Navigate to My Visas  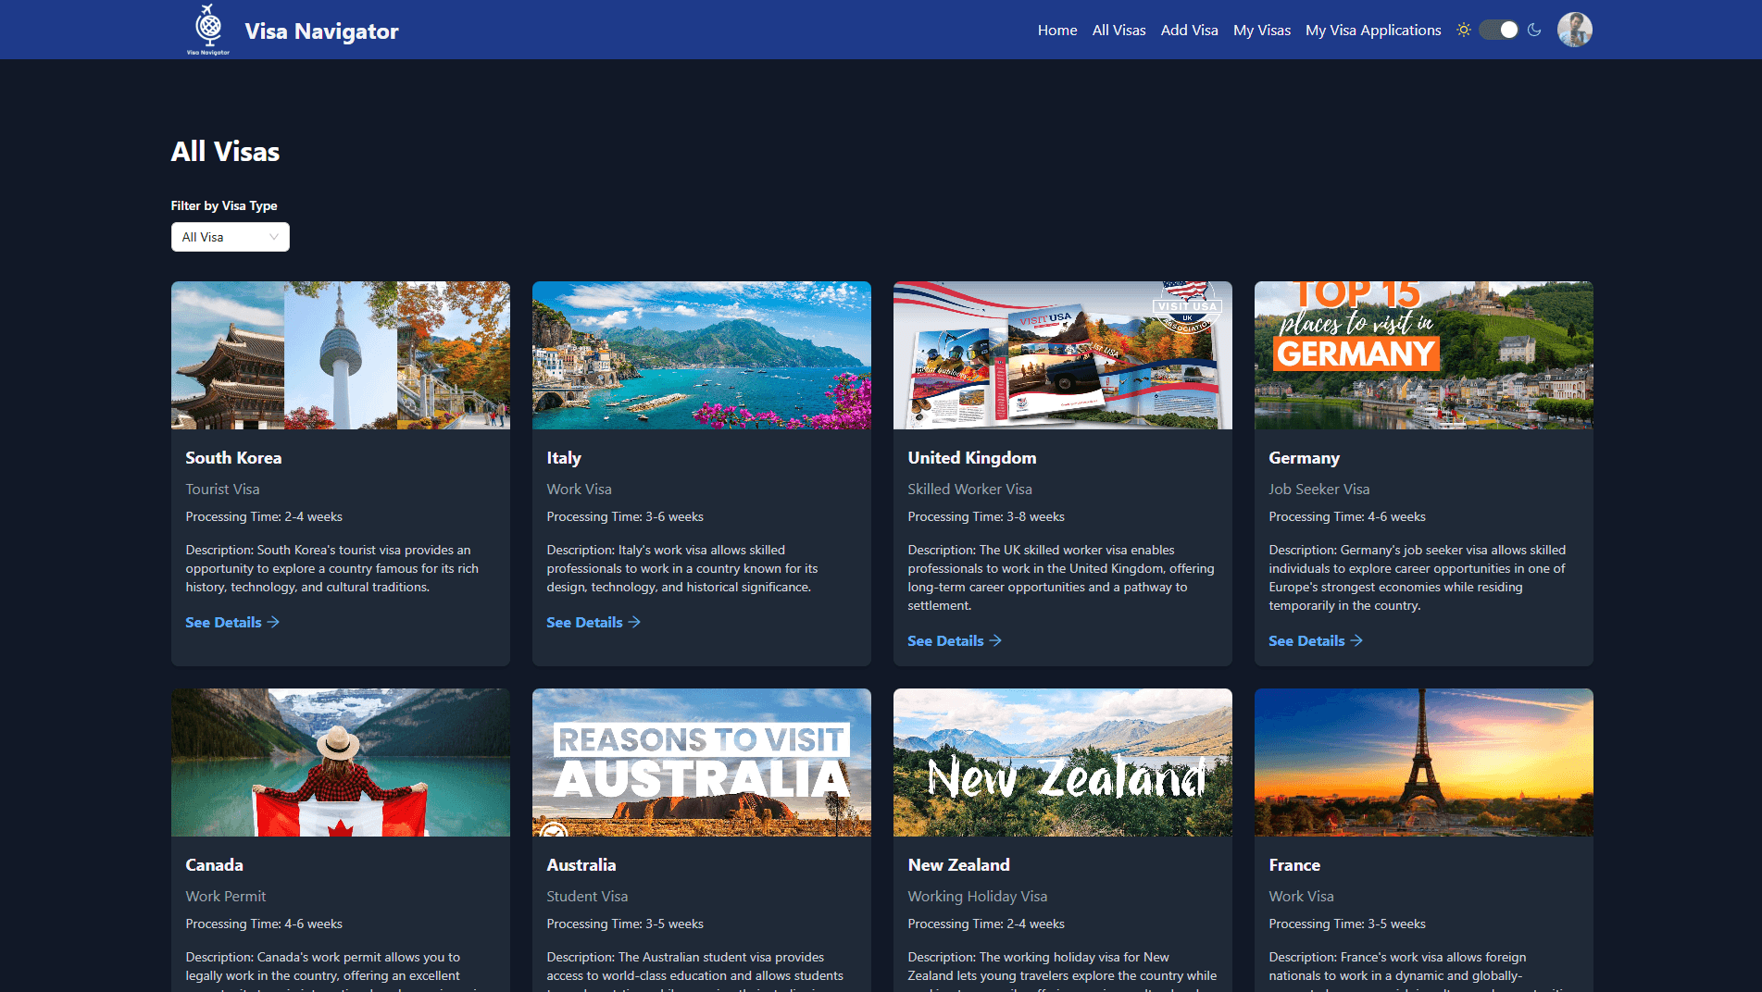[1261, 30]
